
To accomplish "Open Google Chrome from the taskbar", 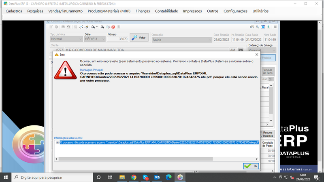I will 134,177.
